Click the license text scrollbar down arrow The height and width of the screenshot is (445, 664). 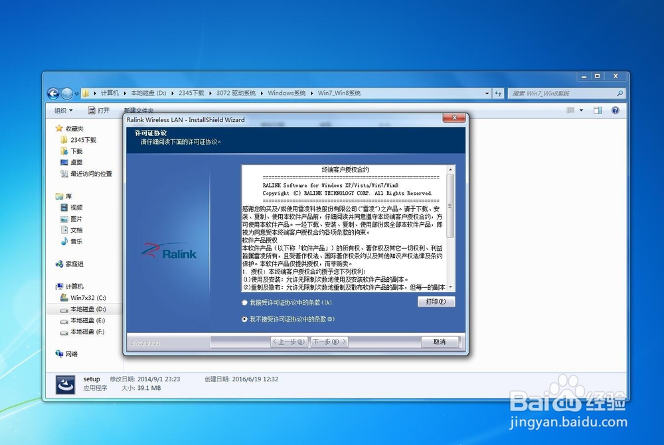click(x=451, y=287)
